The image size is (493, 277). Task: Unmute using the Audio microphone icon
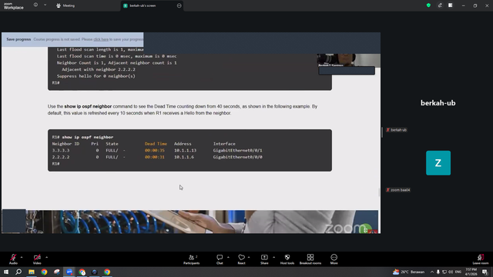13,258
